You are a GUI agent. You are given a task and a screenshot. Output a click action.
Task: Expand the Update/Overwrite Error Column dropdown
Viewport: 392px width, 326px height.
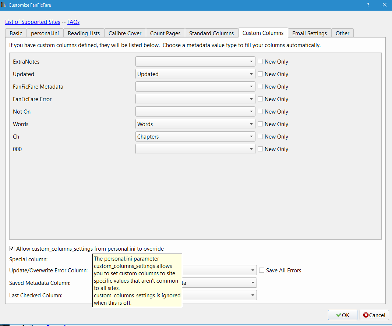click(x=219, y=270)
